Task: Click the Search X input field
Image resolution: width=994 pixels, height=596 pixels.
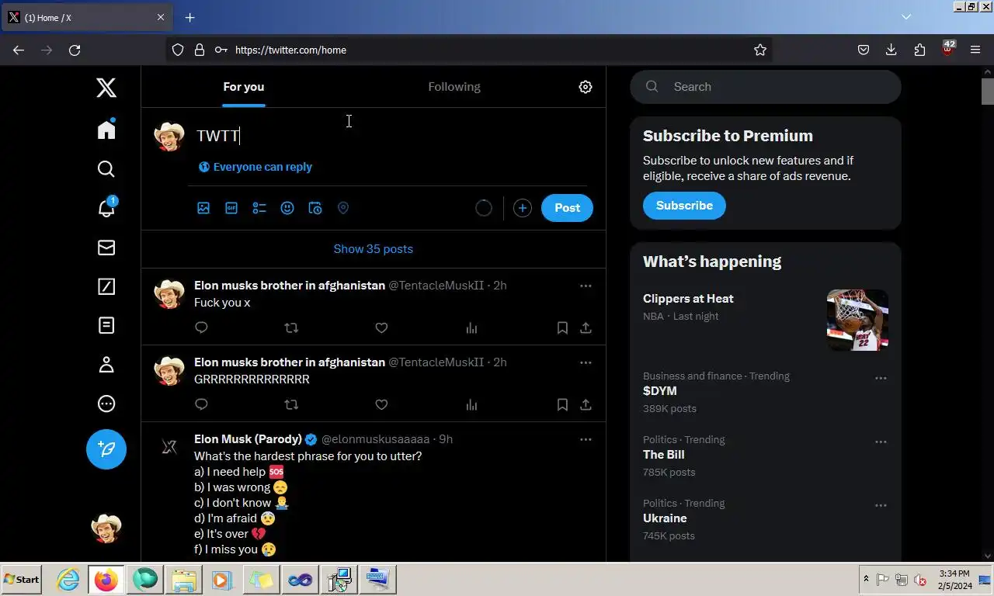Action: tap(766, 87)
